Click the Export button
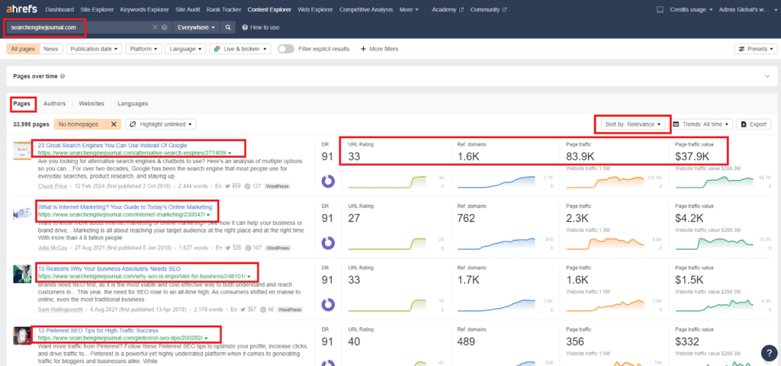781x366 pixels. coord(754,124)
